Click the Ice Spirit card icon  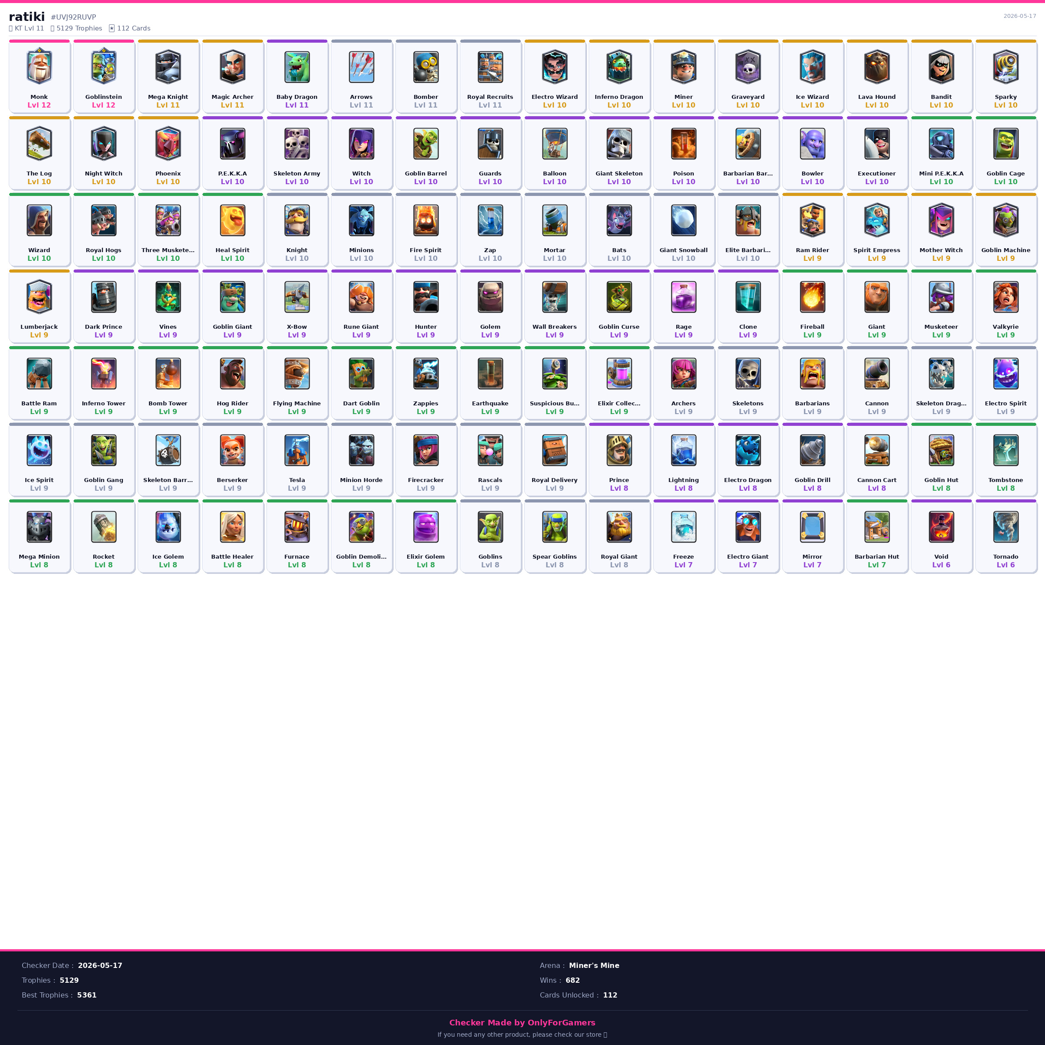tap(40, 450)
